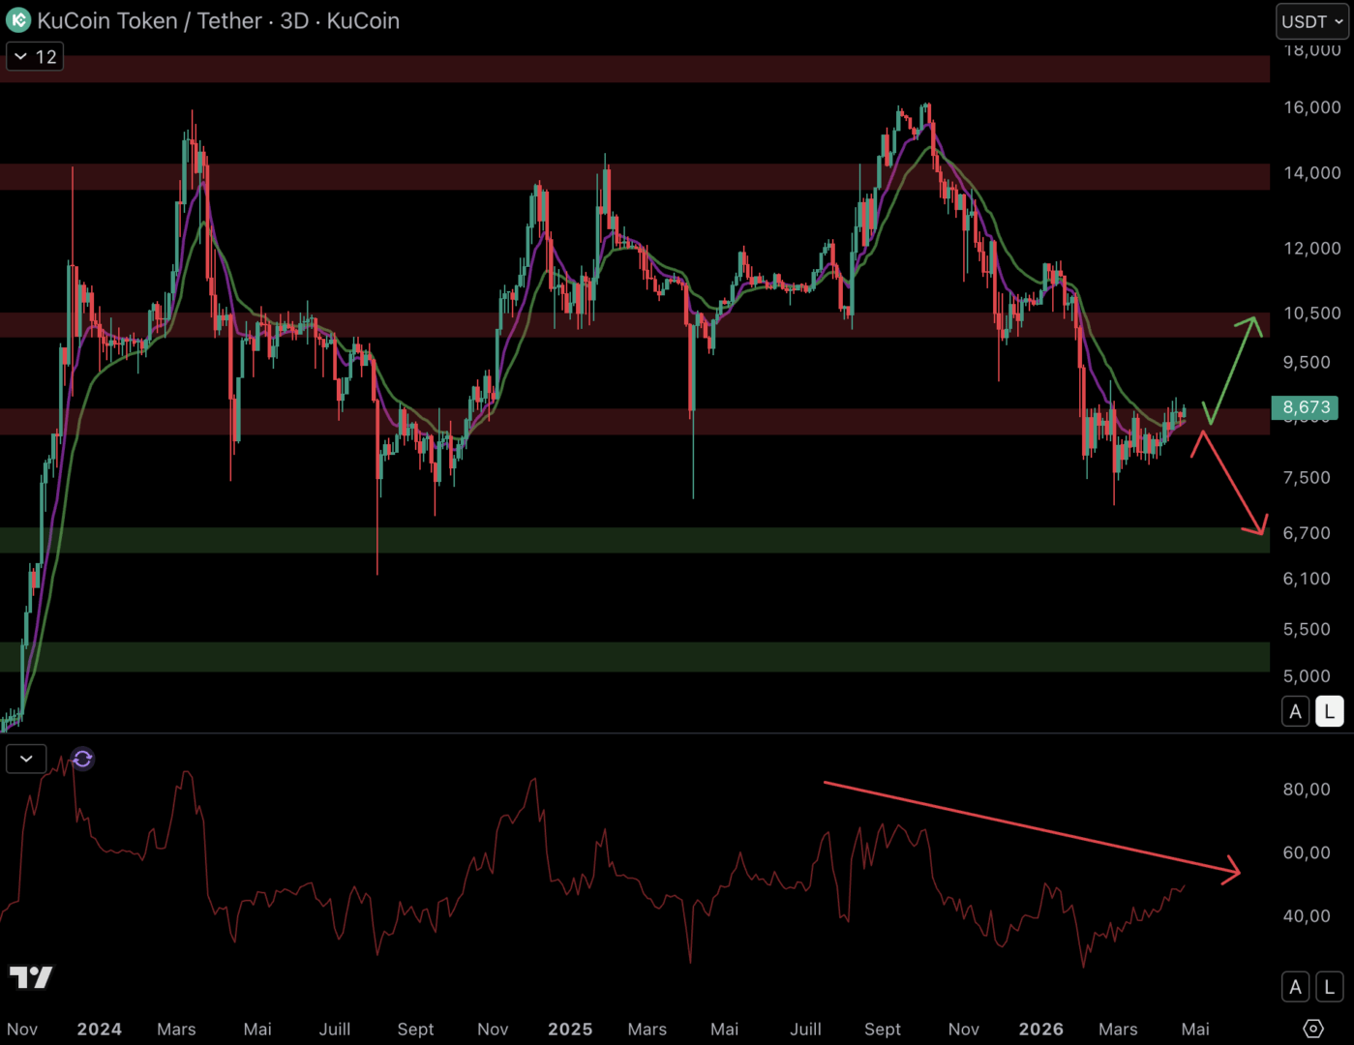Click the KuCoin Token logo icon
The width and height of the screenshot is (1354, 1045).
point(17,20)
